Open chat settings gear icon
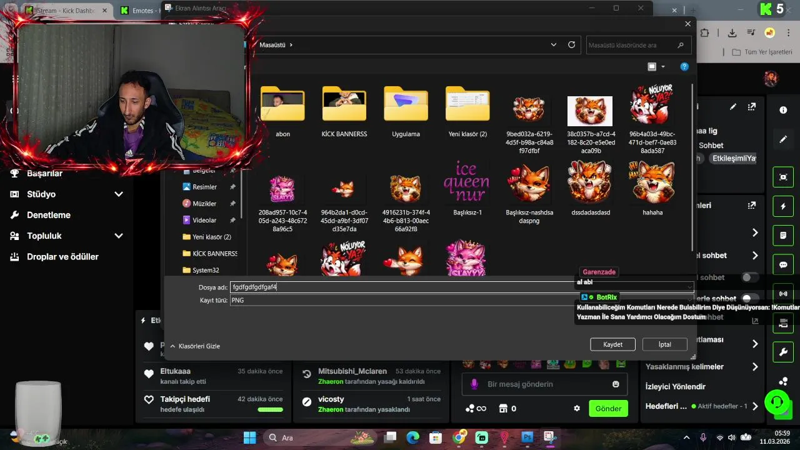The image size is (800, 450). (577, 409)
